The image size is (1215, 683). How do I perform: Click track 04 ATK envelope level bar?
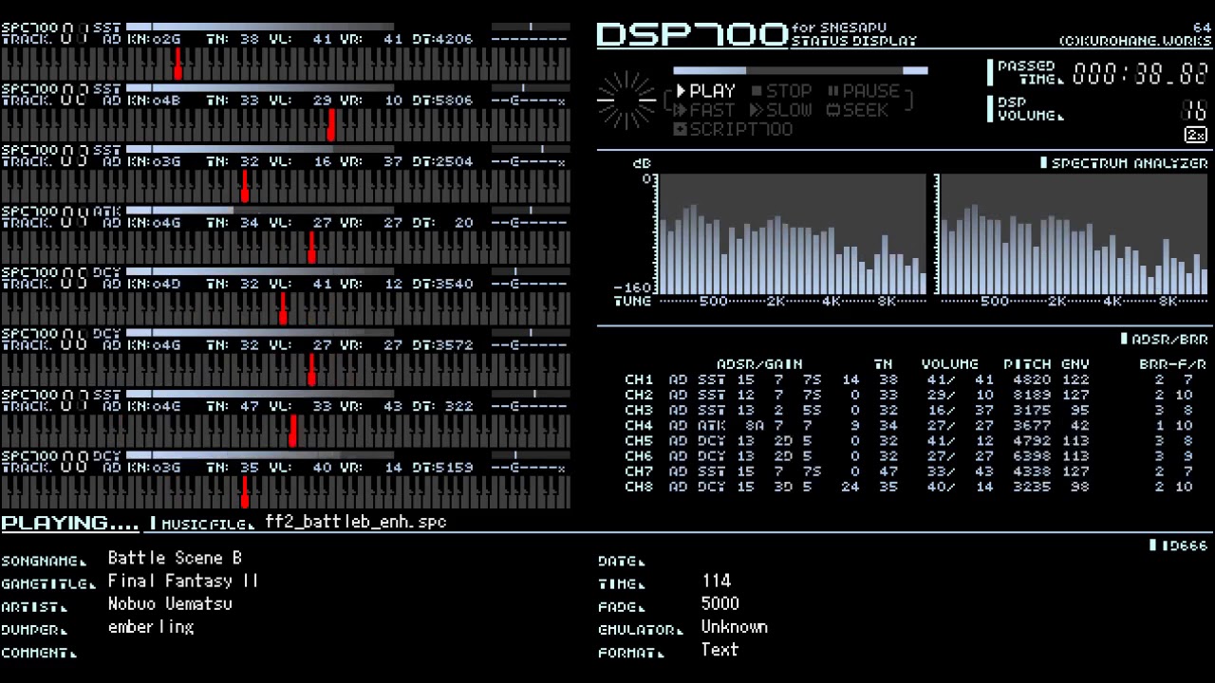[259, 211]
